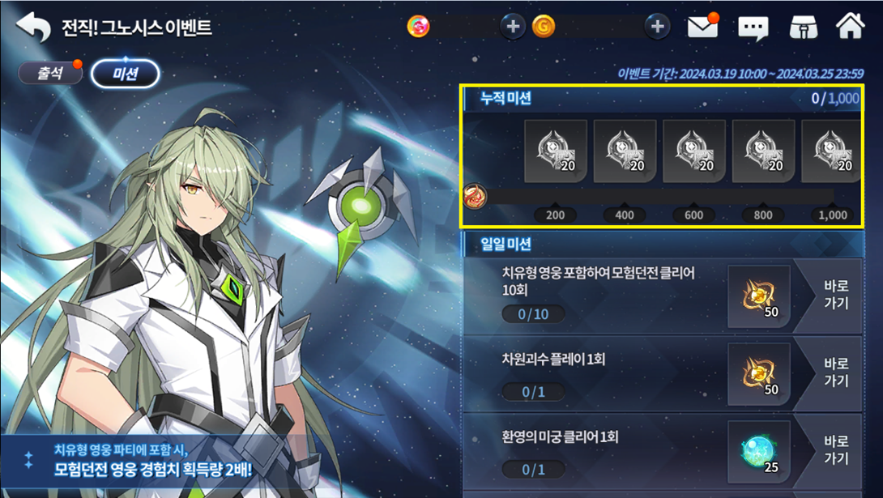Click the 800 milestone on progress bar

763,215
